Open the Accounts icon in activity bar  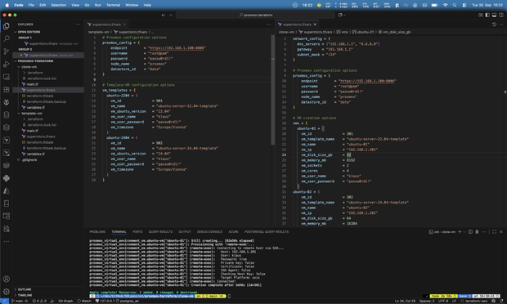[x=7, y=279]
